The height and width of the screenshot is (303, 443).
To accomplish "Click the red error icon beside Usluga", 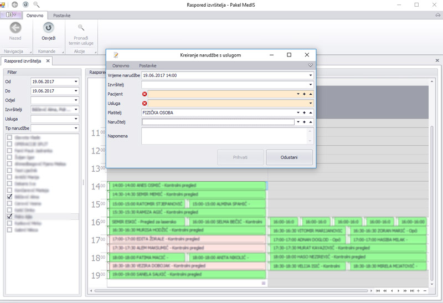I will click(x=145, y=104).
